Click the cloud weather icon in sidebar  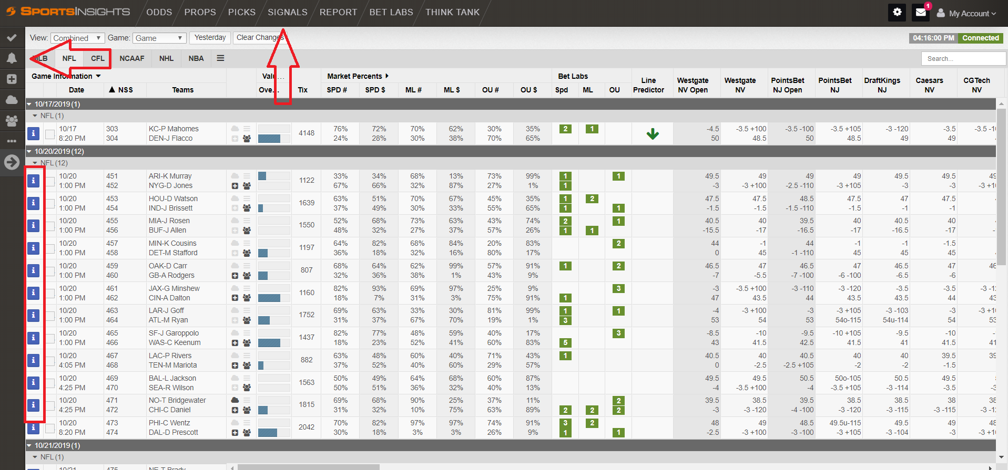tap(12, 100)
